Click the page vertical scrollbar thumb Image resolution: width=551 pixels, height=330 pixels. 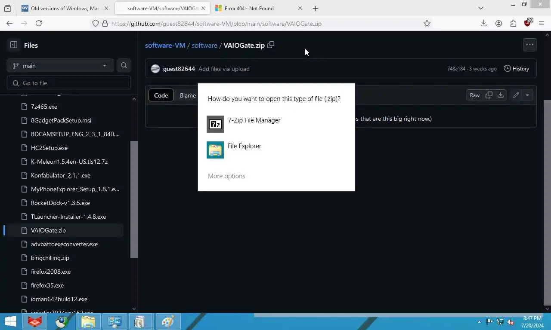pos(548,203)
